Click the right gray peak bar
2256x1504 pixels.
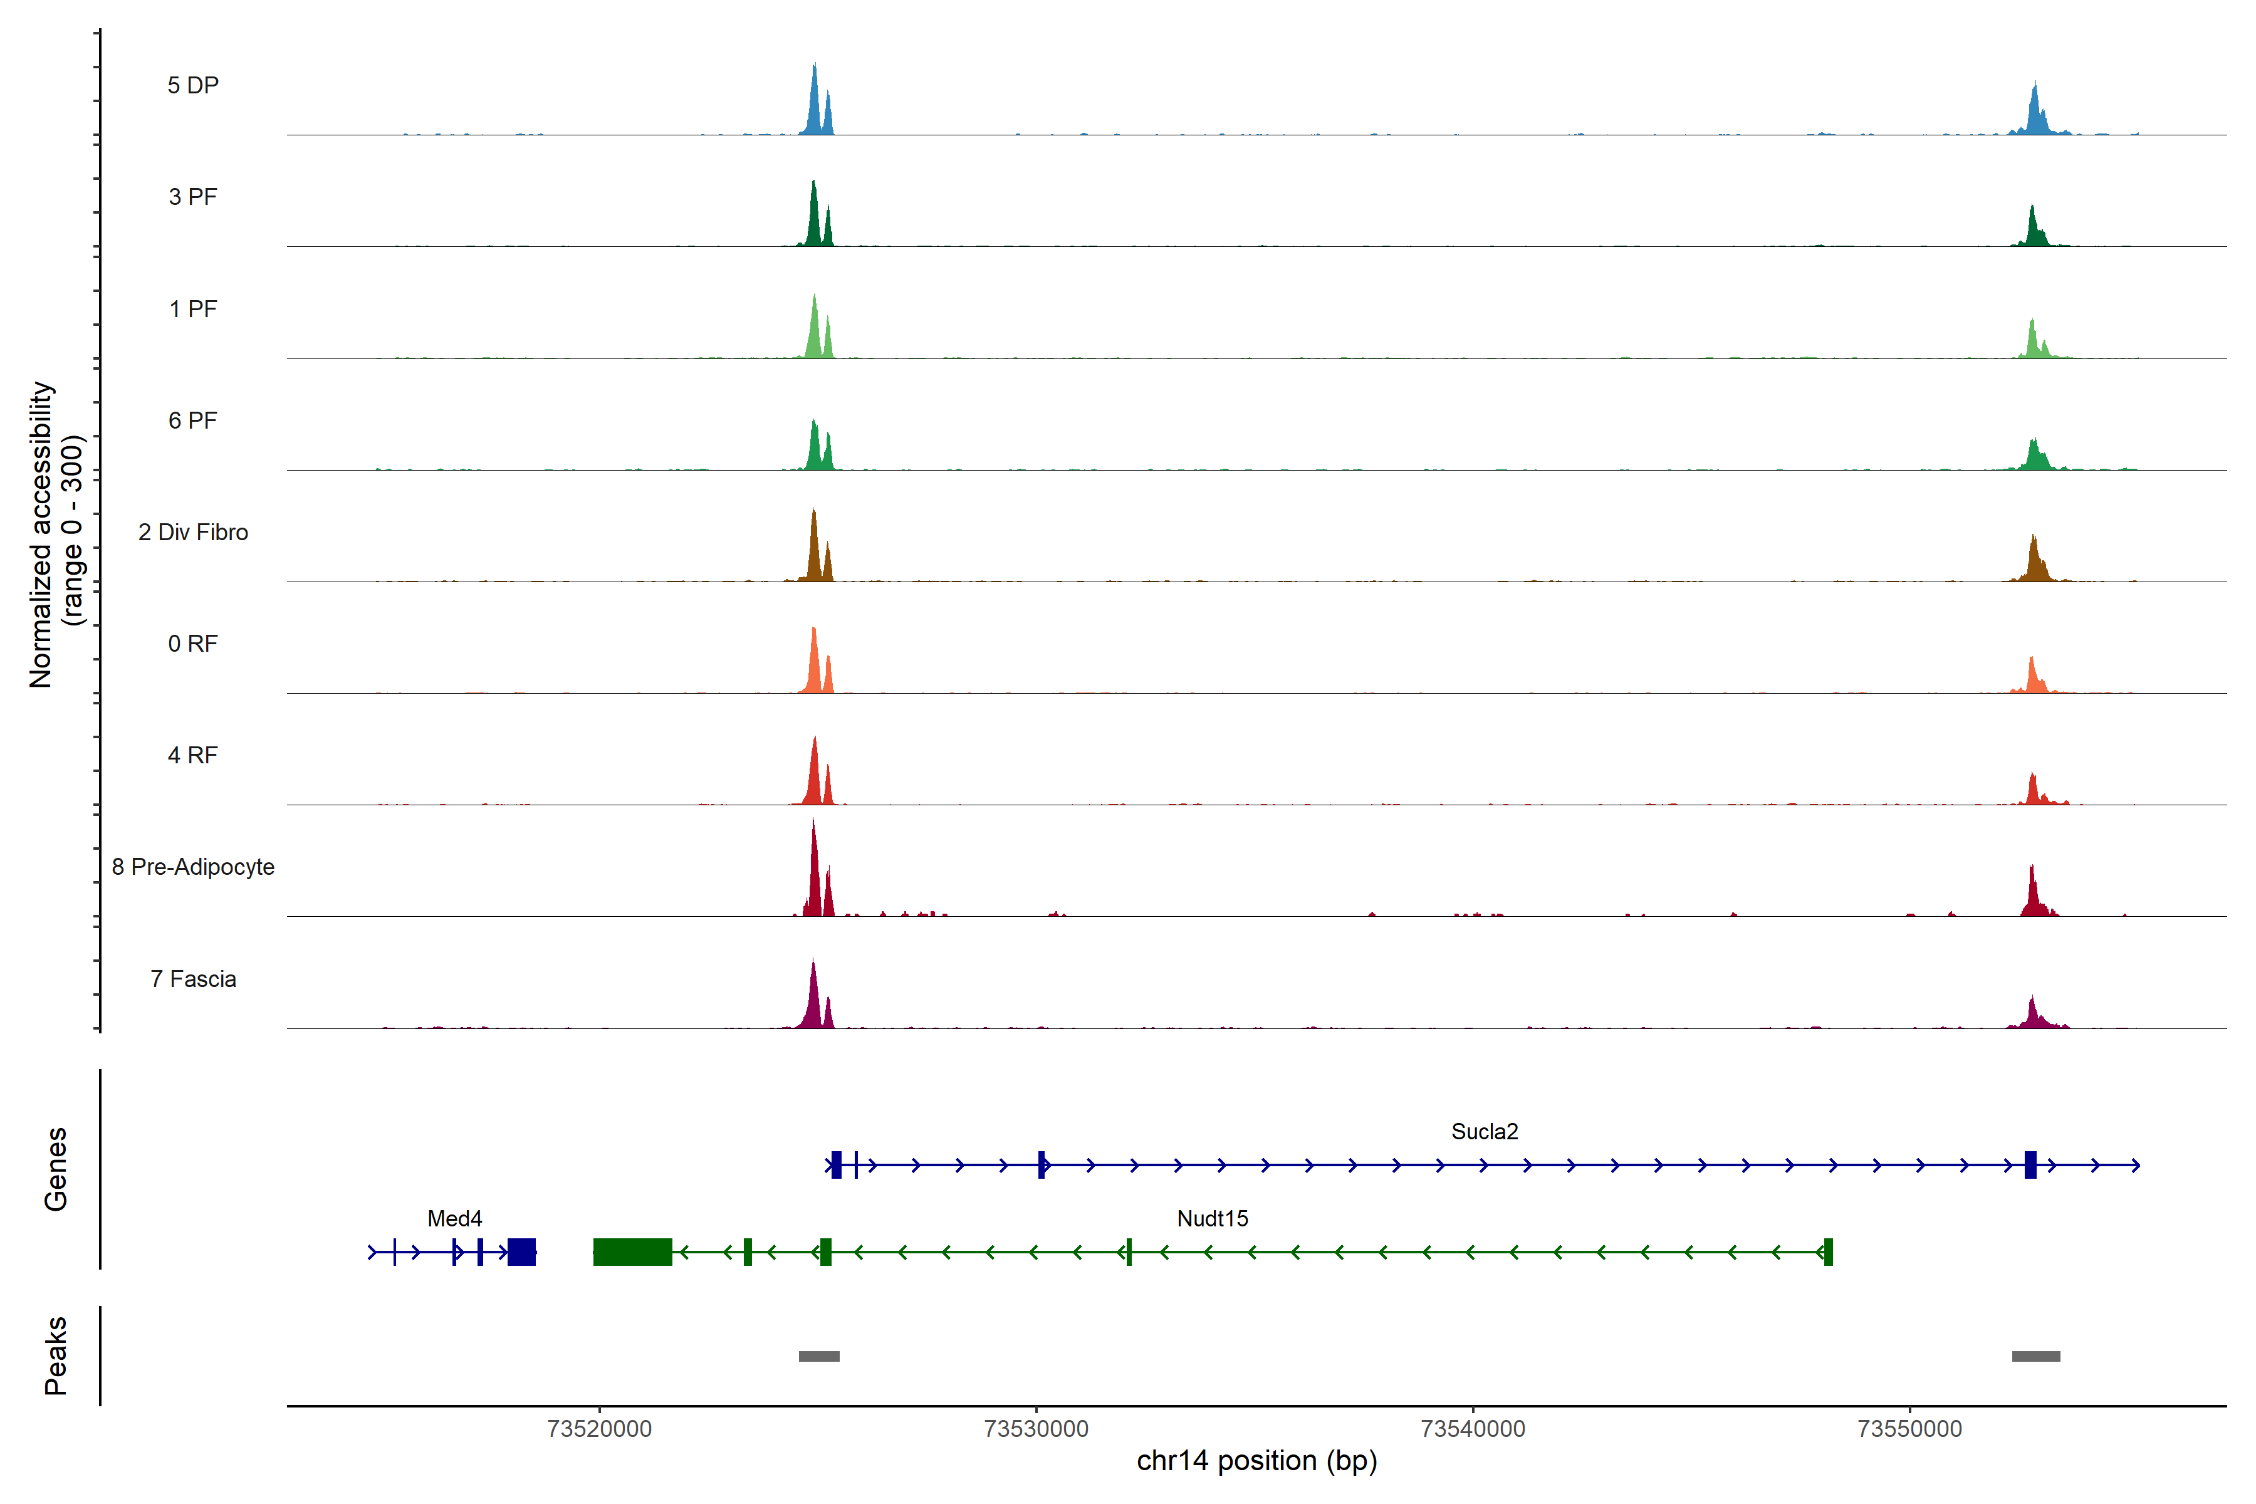click(2035, 1356)
